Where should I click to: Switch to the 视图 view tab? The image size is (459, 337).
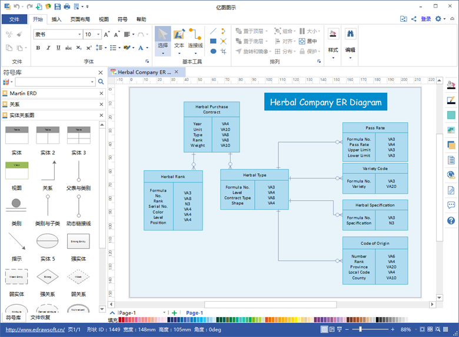point(104,19)
